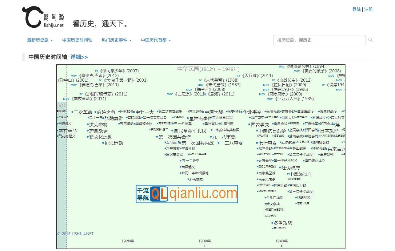The height and width of the screenshot is (251, 395).
Task: Click the MOV icon beside 《南京南京》(2009)
Action: (262, 94)
